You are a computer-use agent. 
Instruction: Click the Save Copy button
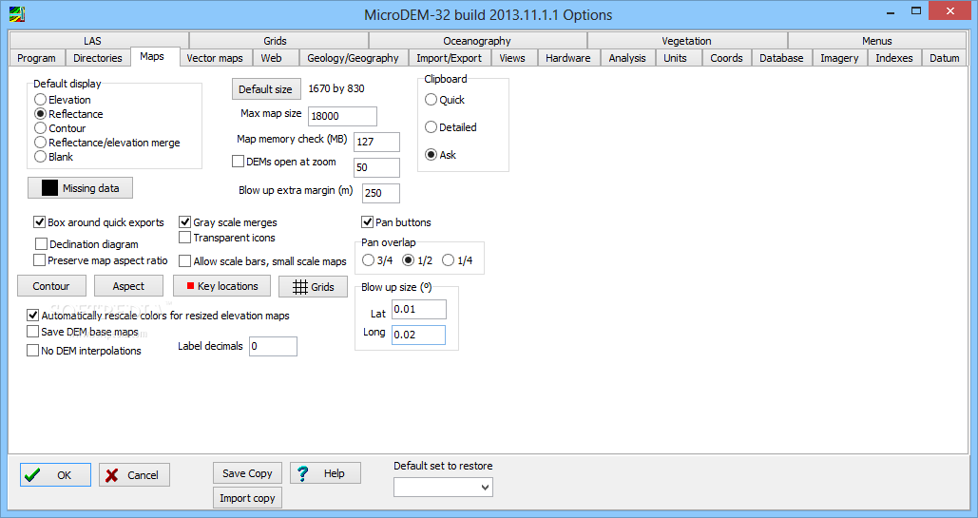click(247, 473)
